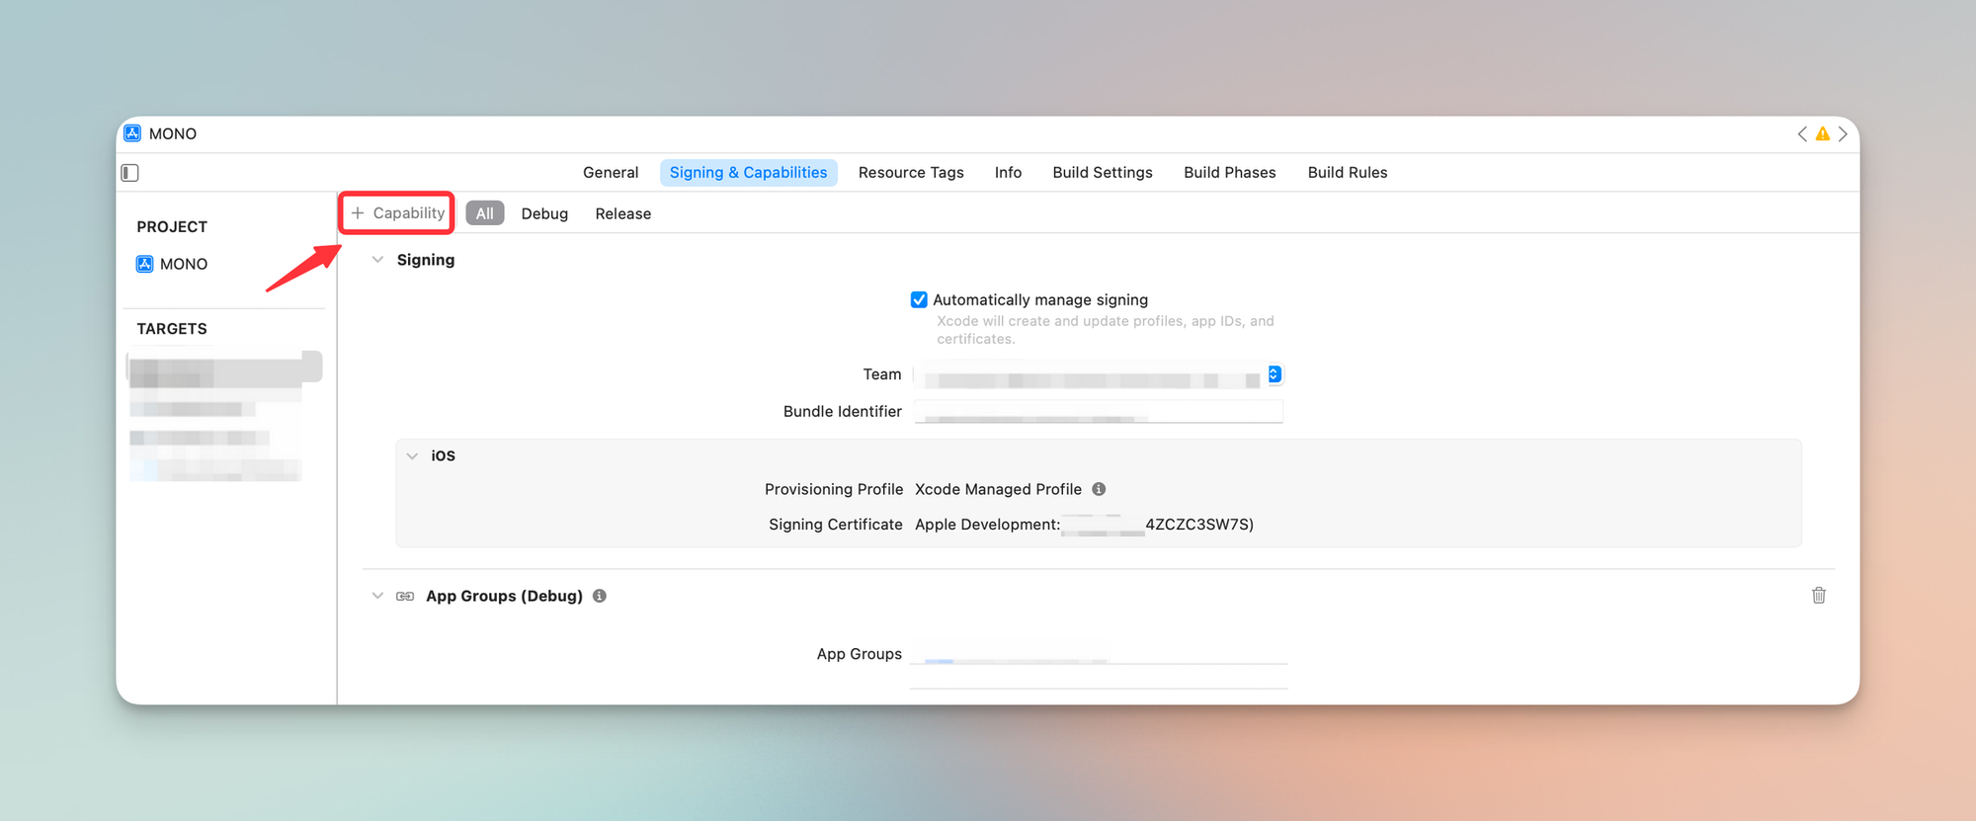1976x821 pixels.
Task: Click the yellow warning triangle icon
Action: [x=1822, y=134]
